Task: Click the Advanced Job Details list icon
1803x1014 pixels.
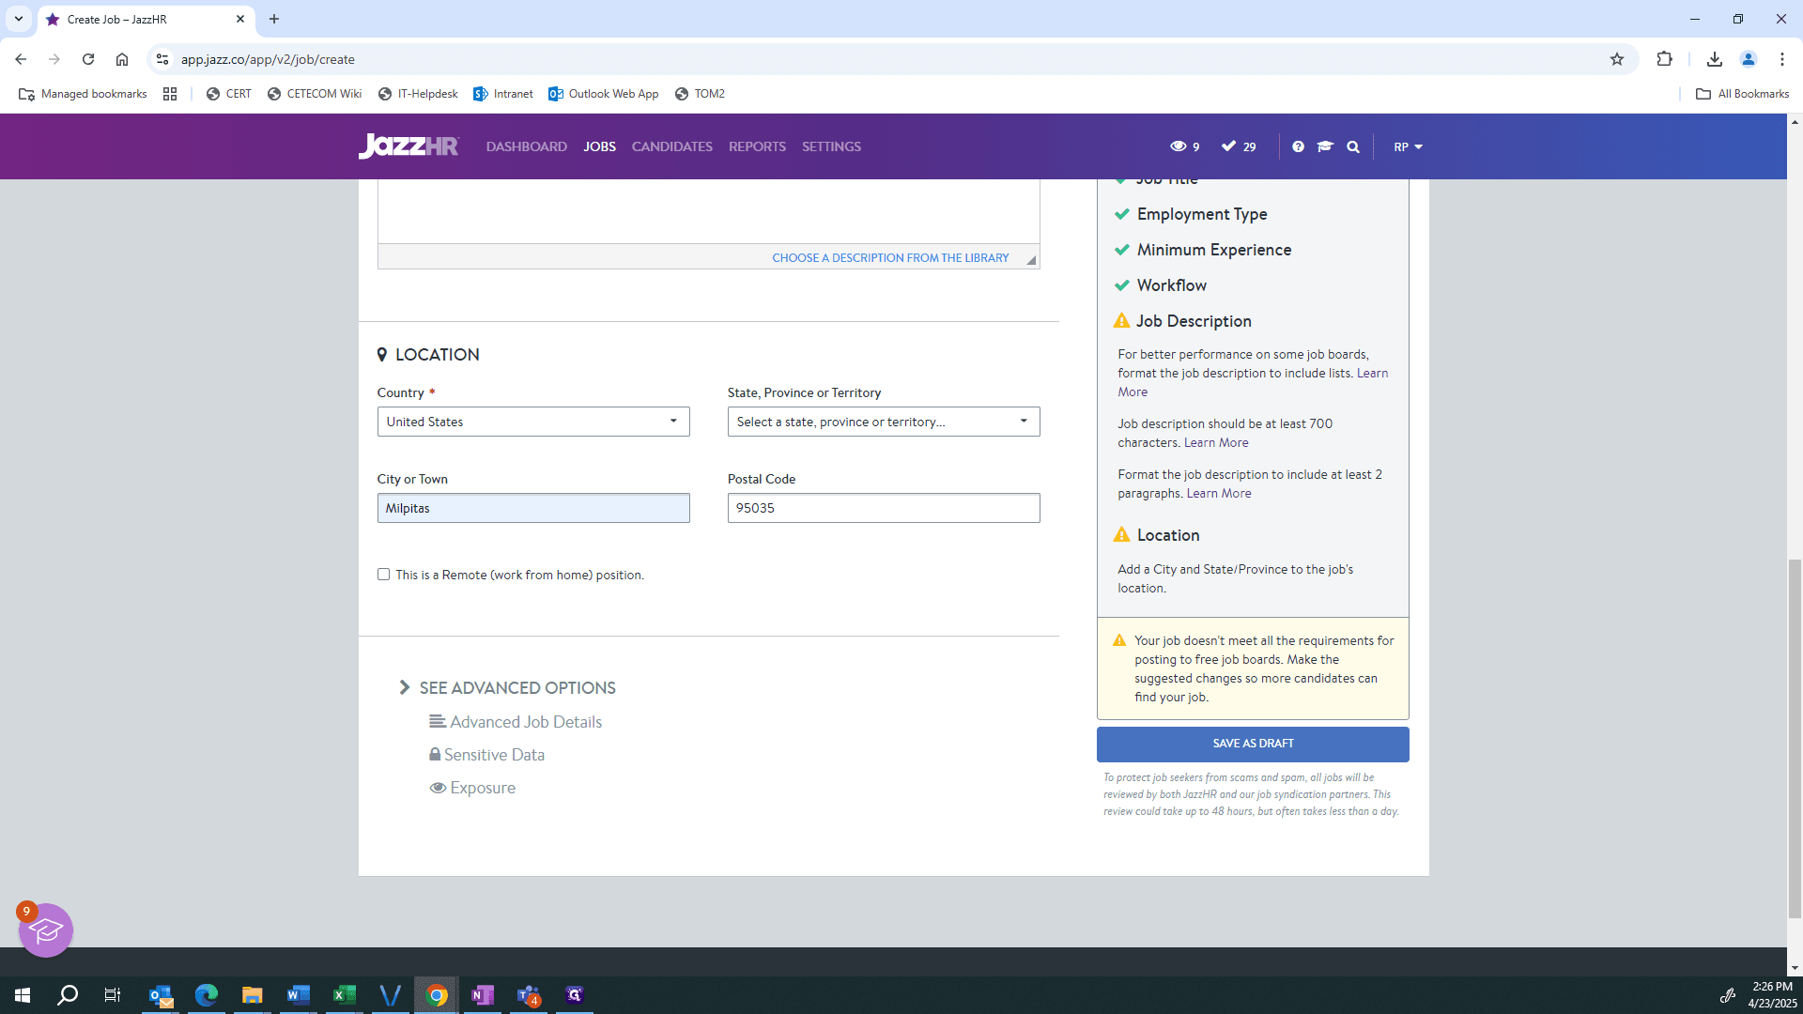Action: point(438,721)
